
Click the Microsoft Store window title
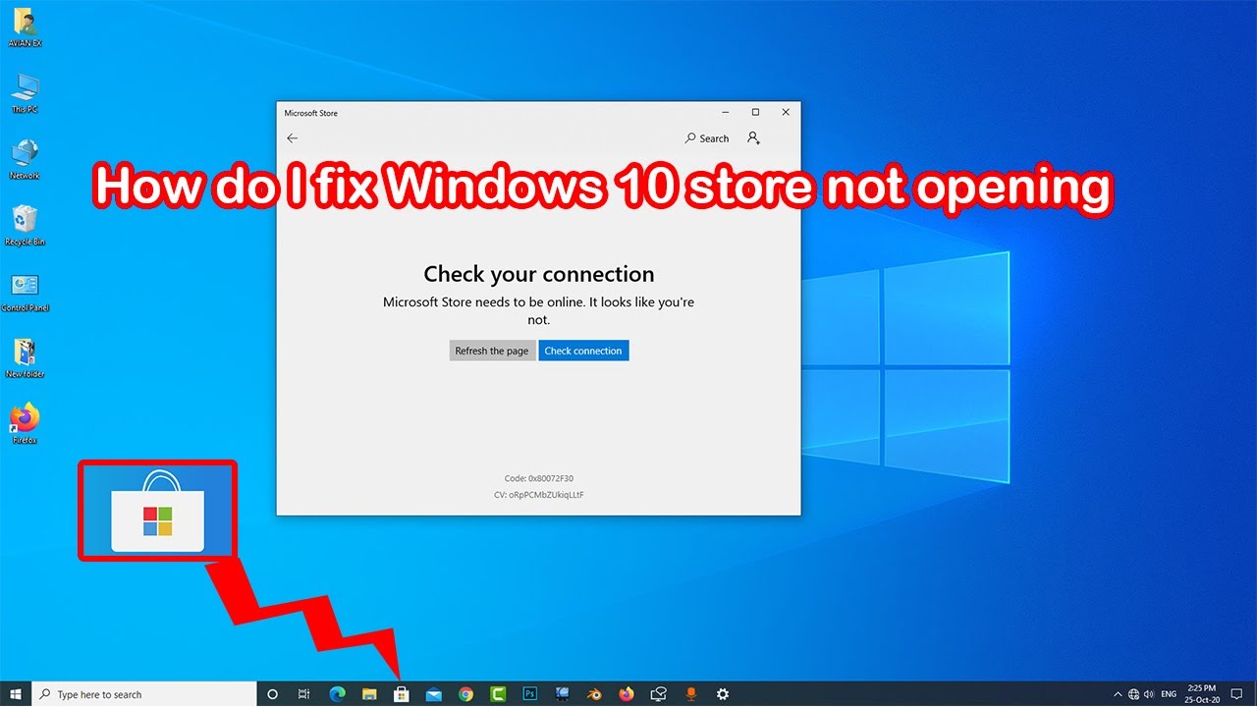310,113
